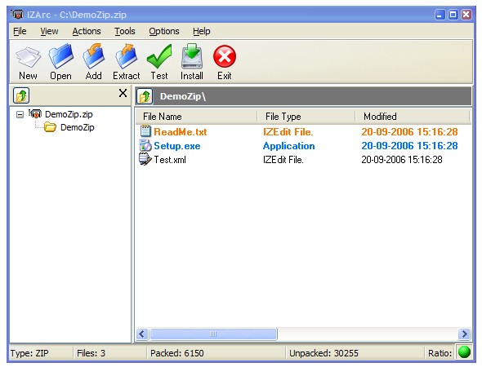Click the Extract toolbar icon
The image size is (482, 367).
[126, 56]
